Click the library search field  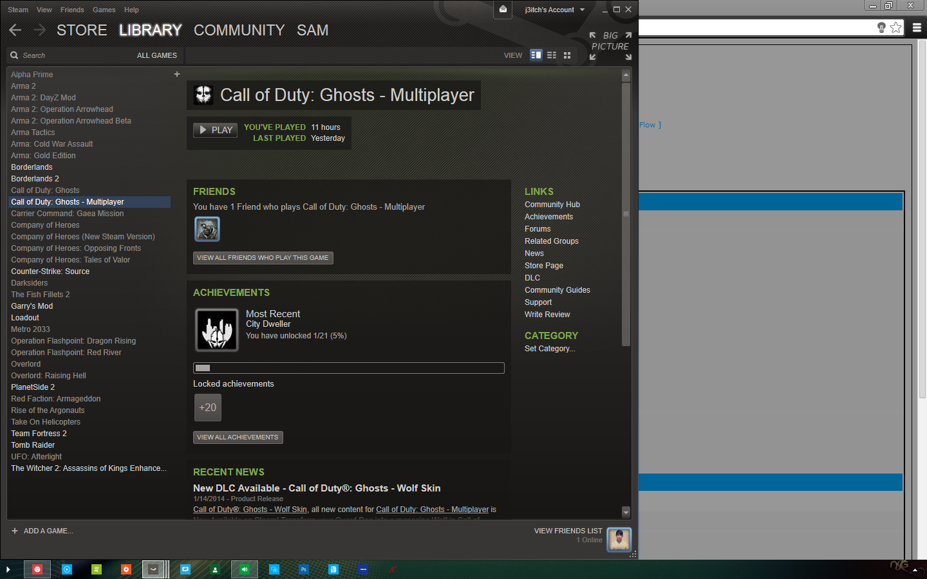click(x=71, y=55)
